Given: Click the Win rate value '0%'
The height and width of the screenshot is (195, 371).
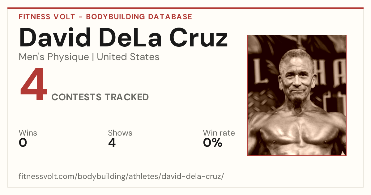Looking at the screenshot, I should coord(213,143).
